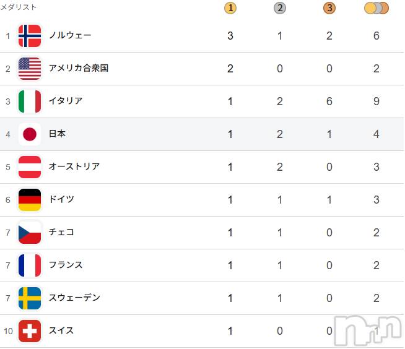
Task: Click the Norway flag icon
Action: pyautogui.click(x=30, y=36)
